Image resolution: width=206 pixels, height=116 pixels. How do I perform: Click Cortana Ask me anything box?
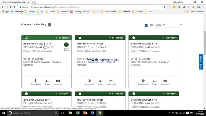coord(33,113)
